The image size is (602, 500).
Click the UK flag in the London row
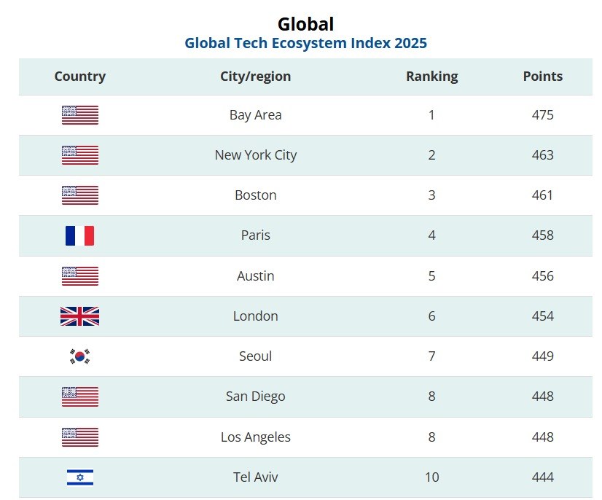pyautogui.click(x=80, y=316)
